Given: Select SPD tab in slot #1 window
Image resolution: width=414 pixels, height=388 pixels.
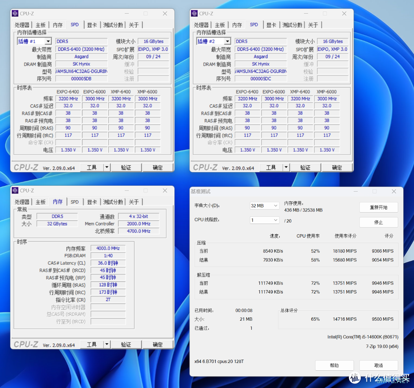Looking at the screenshot, I should click(x=75, y=25).
